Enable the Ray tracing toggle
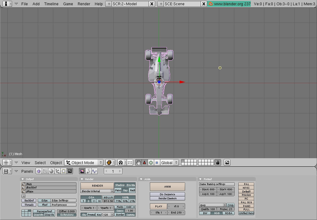 point(125,190)
